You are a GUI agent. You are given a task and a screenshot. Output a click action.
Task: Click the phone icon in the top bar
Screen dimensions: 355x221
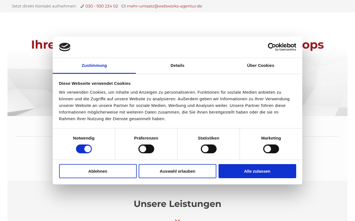point(82,6)
